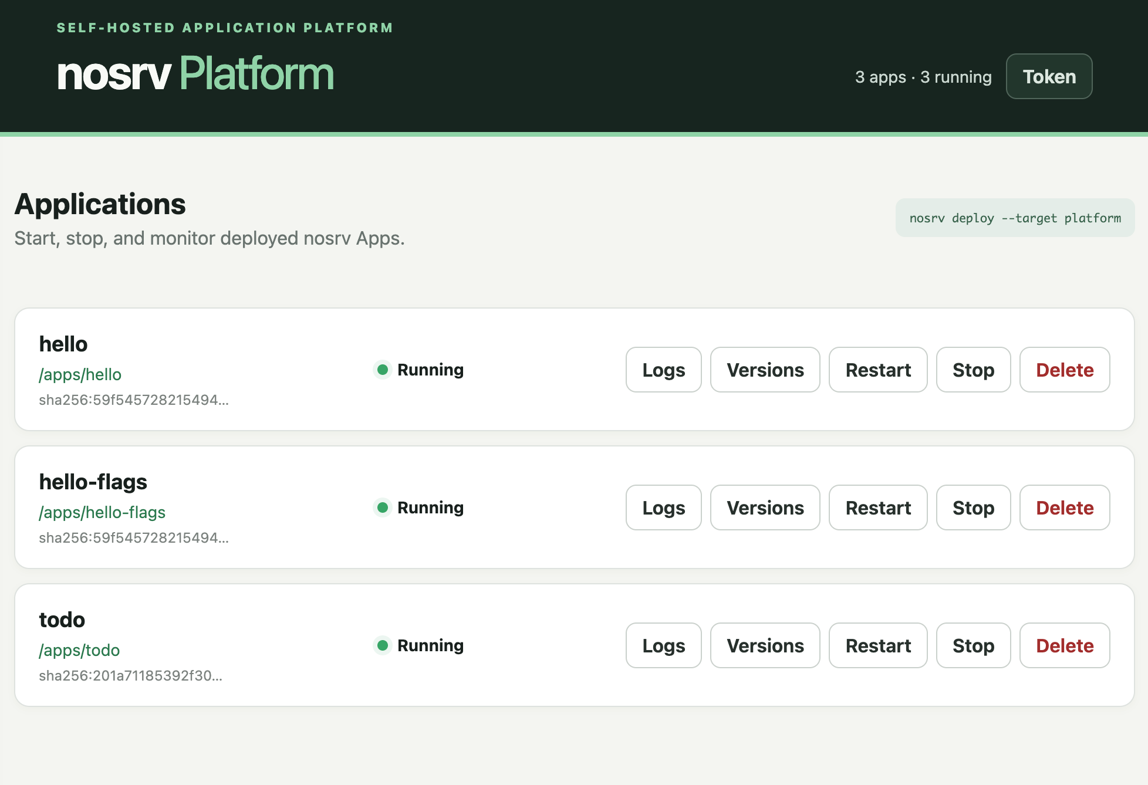The width and height of the screenshot is (1148, 785).
Task: Click the hello-flags app name heading
Action: 93,482
